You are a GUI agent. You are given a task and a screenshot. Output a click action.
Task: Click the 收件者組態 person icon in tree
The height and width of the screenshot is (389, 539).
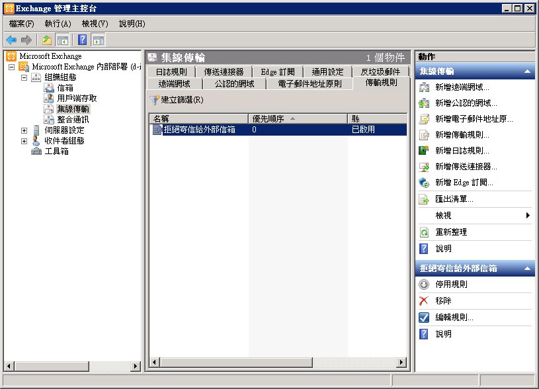[x=36, y=141]
